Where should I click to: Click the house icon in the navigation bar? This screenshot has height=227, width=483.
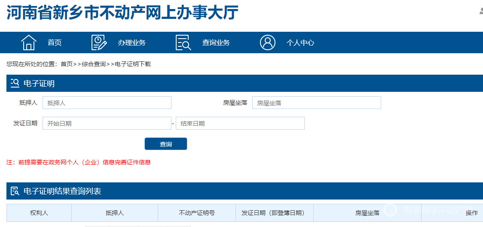29,42
